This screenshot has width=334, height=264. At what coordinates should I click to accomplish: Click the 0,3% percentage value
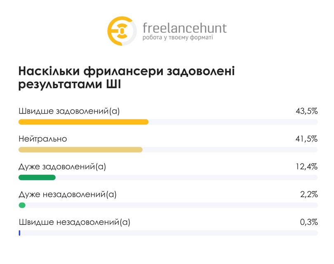[309, 222]
